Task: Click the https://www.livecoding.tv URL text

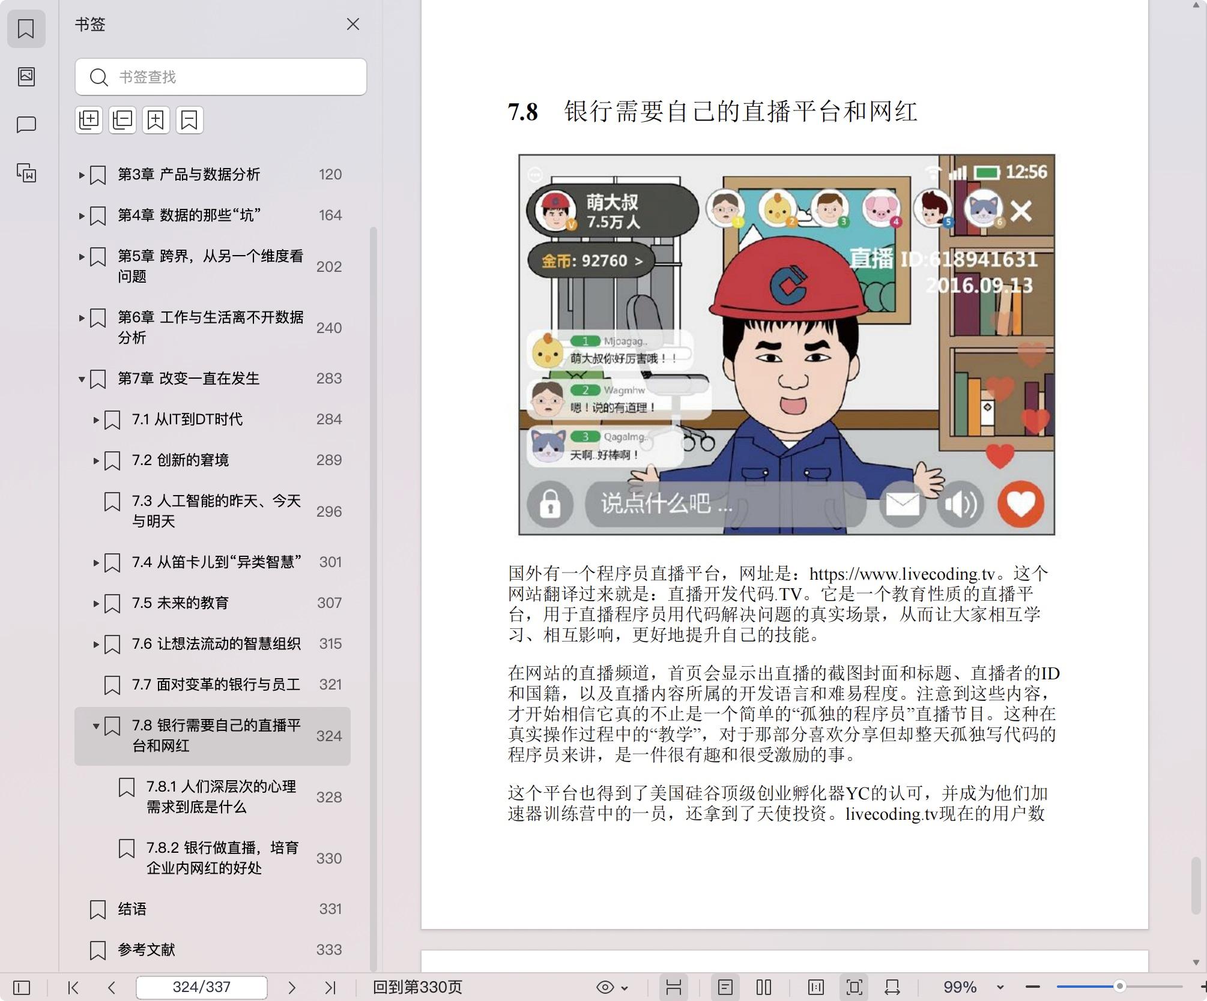Action: coord(902,574)
